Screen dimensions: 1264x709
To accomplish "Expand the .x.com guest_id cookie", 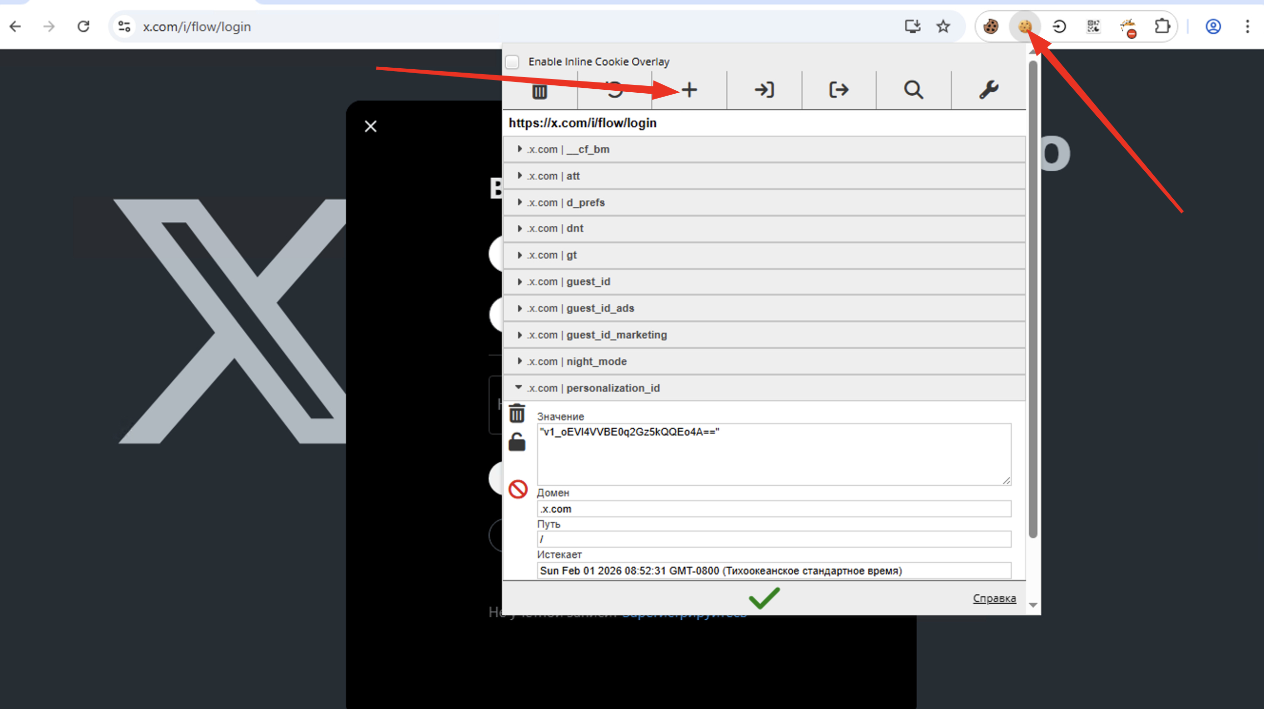I will point(588,282).
